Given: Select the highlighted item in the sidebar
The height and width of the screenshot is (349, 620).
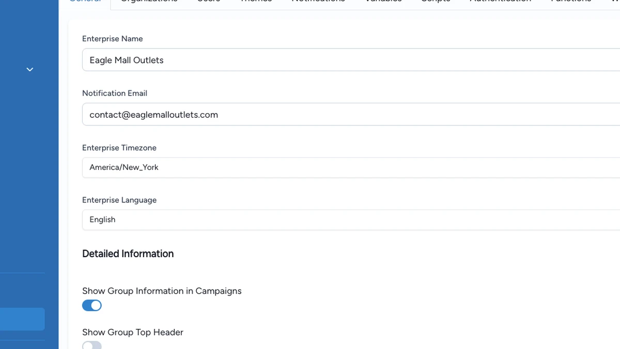Looking at the screenshot, I should (x=22, y=319).
